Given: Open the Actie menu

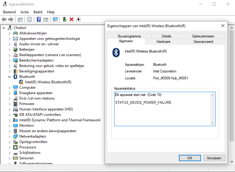Looking at the screenshot, I should (24, 12).
